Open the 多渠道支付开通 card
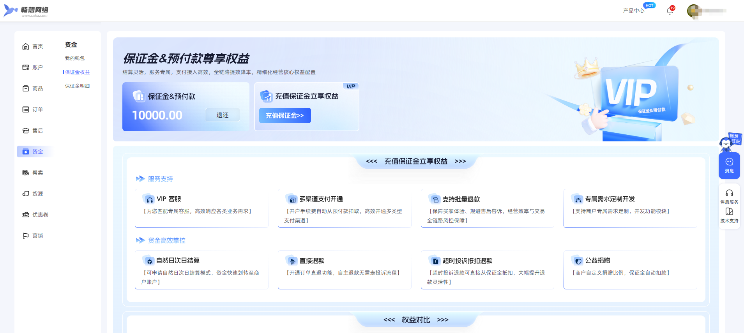Screen dimensions: 744x333 click(344, 208)
